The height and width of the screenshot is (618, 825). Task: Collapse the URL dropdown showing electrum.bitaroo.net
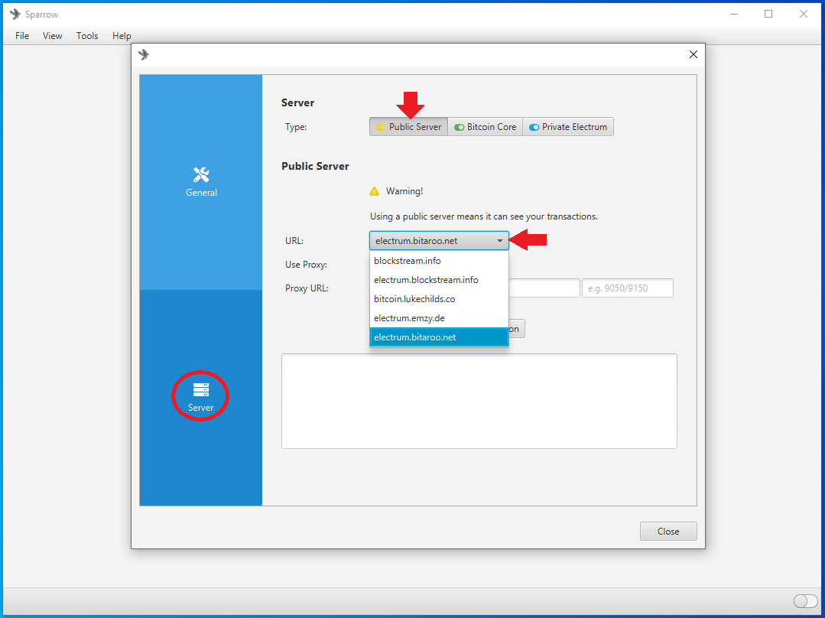[x=439, y=241]
